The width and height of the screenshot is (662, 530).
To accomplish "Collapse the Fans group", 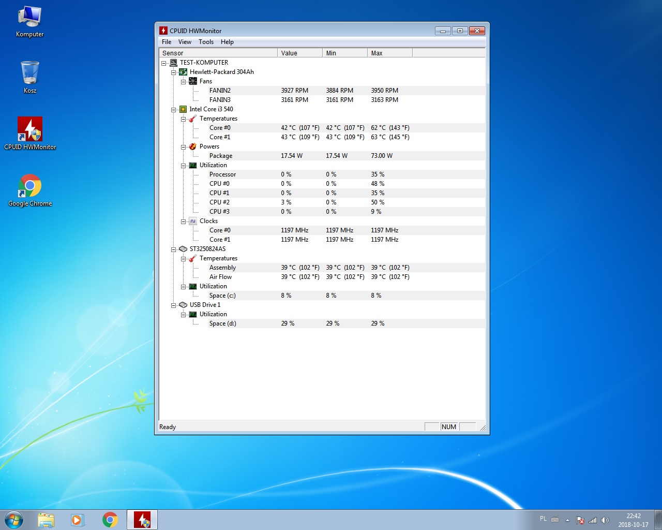I will click(x=183, y=82).
